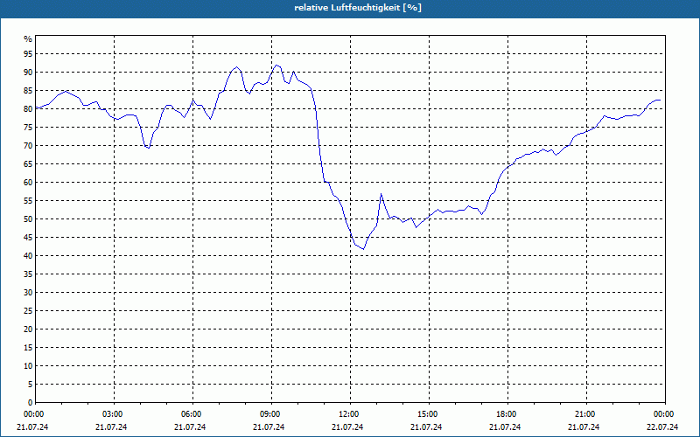Click the 09:00 time label
The image size is (700, 437).
(x=272, y=414)
